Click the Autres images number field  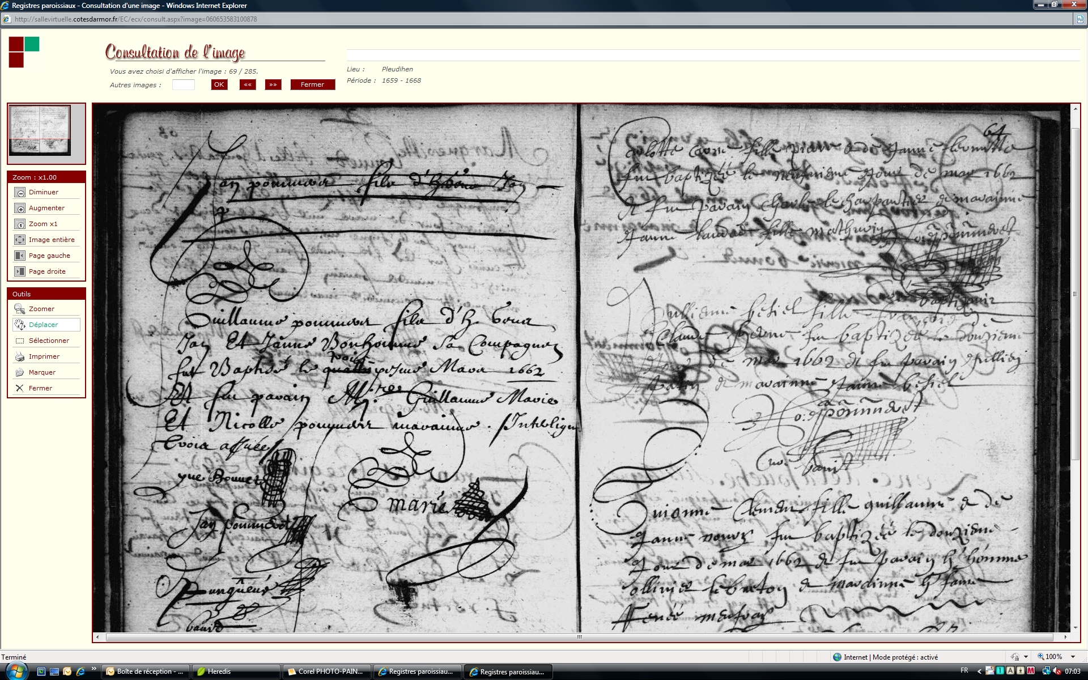(x=183, y=85)
